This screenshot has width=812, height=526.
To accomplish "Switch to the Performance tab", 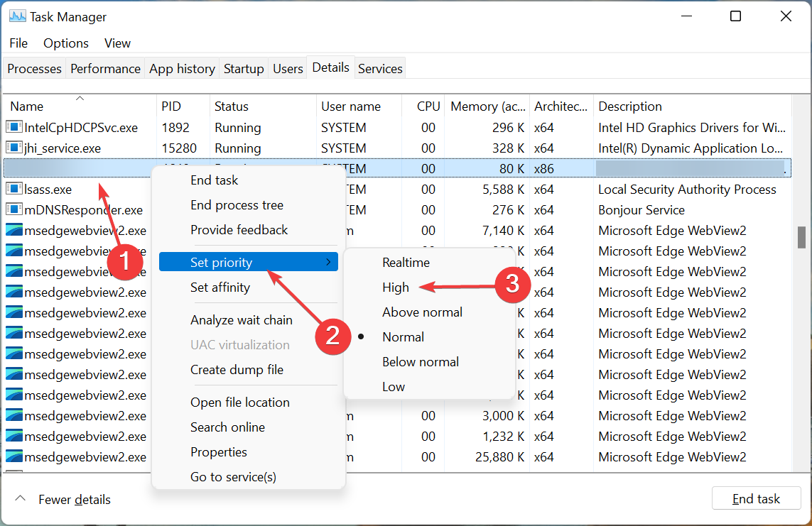I will pos(105,68).
